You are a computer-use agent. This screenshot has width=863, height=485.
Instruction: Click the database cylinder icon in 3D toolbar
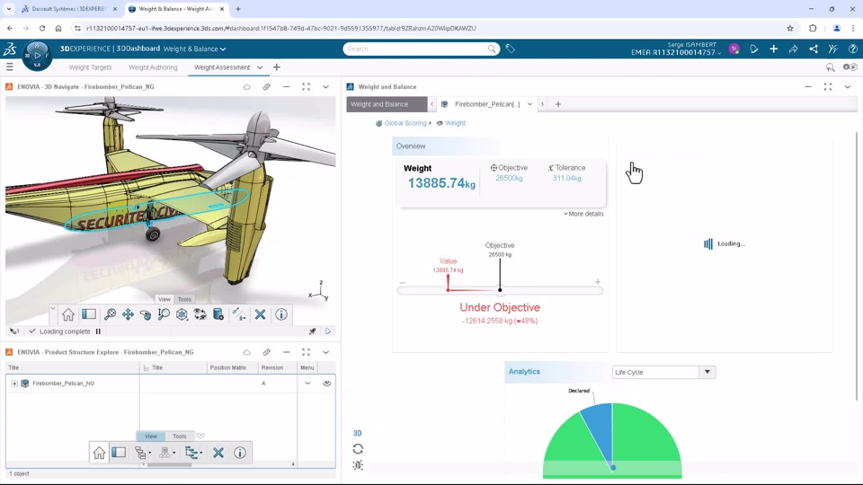(x=218, y=314)
